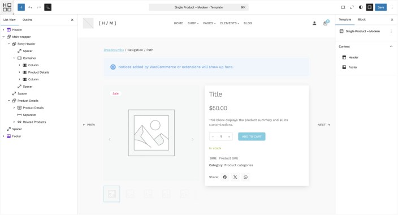The width and height of the screenshot is (398, 215).
Task: Collapse the Container columns block
Action: pos(14,58)
